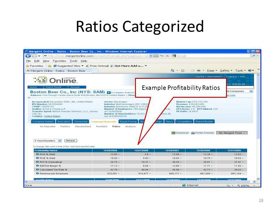Switch to the Equity Pricing tab
Viewport: 280px width, 210px height.
point(128,122)
